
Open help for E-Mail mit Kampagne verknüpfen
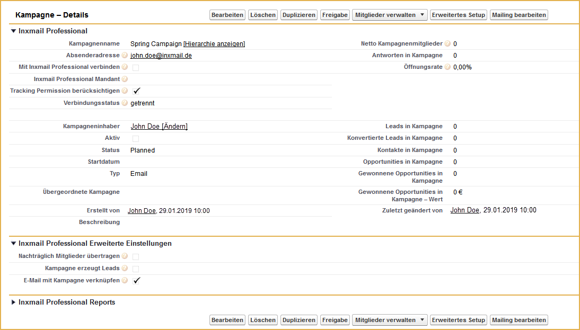tap(125, 281)
